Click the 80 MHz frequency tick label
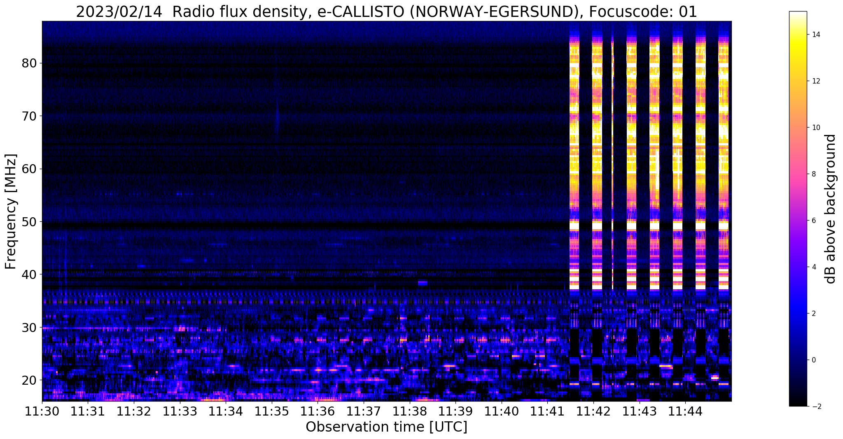843x439 pixels. pyautogui.click(x=29, y=63)
